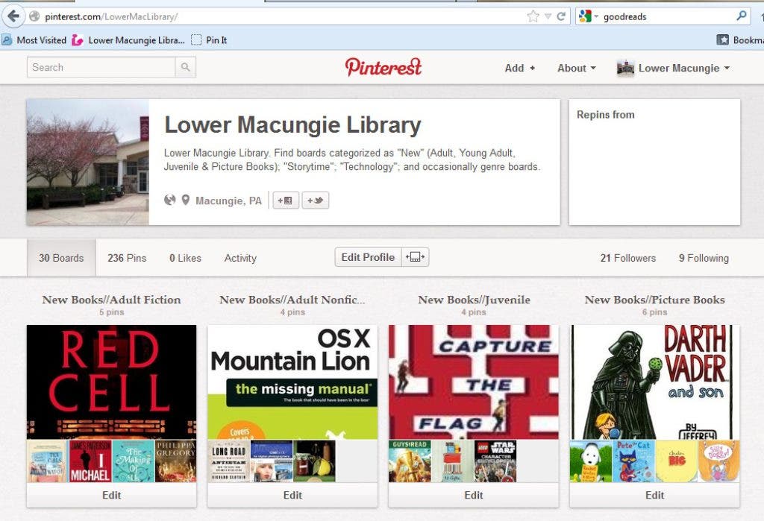
Task: Open the New Books//Picture Books board title
Action: (x=655, y=300)
